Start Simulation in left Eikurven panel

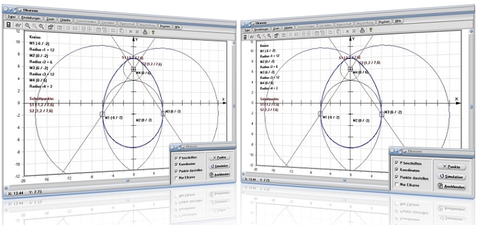(x=219, y=166)
